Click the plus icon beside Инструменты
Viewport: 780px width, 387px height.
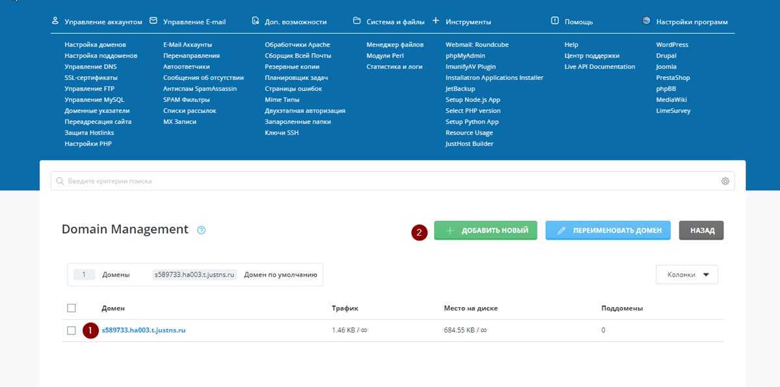pyautogui.click(x=435, y=21)
